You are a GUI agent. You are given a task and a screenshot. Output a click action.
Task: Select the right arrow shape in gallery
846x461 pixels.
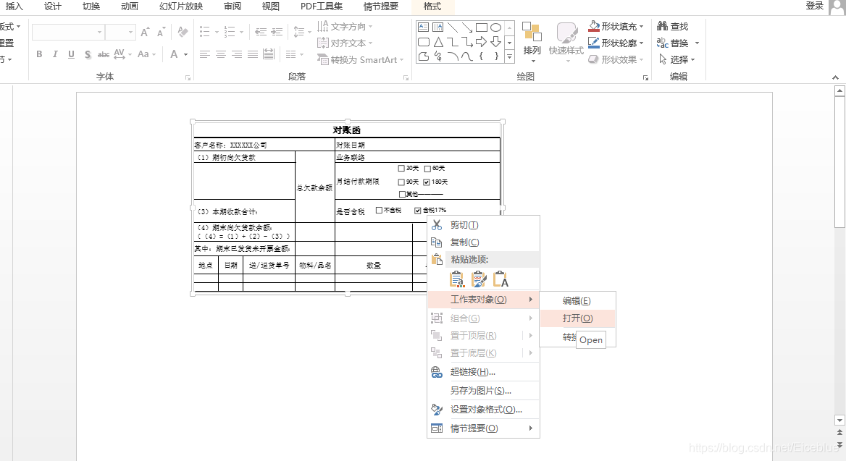tap(481, 42)
